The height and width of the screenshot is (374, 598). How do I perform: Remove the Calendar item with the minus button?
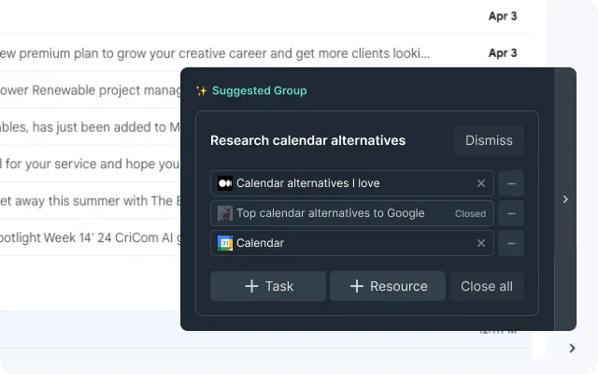coord(511,243)
